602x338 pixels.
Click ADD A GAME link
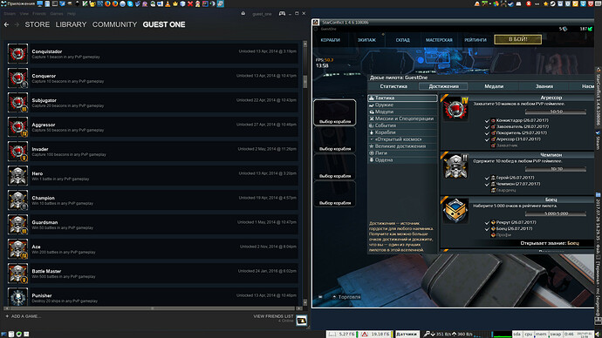click(x=23, y=316)
